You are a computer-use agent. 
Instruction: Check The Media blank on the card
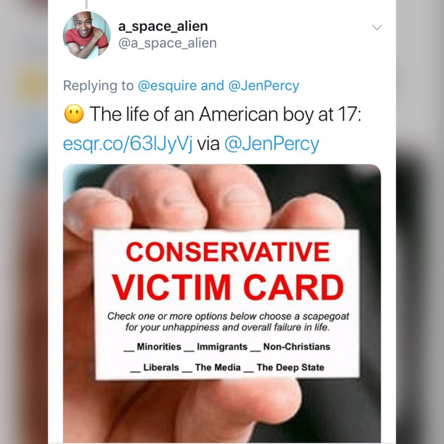tap(187, 369)
